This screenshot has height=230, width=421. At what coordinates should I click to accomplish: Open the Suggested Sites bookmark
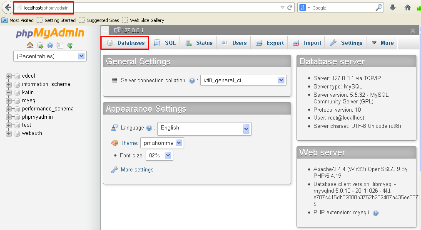click(99, 20)
